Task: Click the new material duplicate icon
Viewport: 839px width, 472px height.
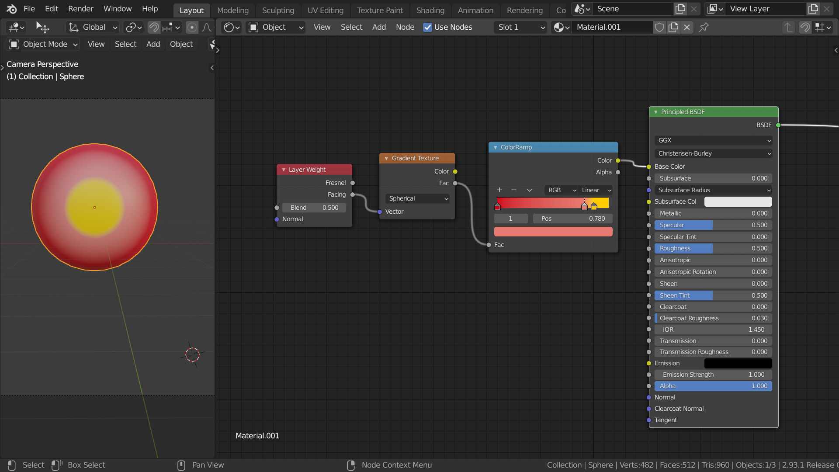Action: tap(673, 28)
